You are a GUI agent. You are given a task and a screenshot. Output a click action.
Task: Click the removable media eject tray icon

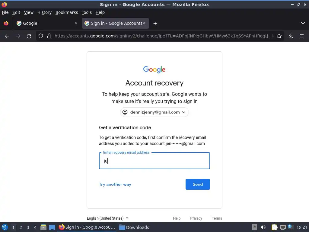(x=255, y=227)
